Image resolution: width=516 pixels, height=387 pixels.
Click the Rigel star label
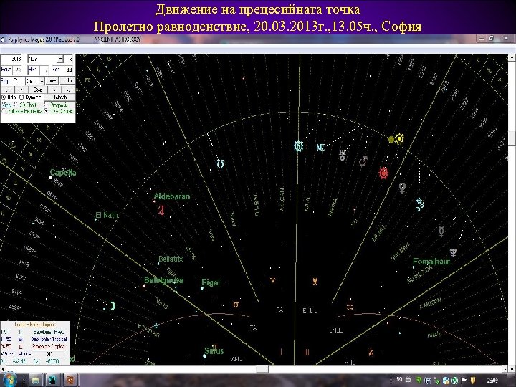pyautogui.click(x=211, y=282)
